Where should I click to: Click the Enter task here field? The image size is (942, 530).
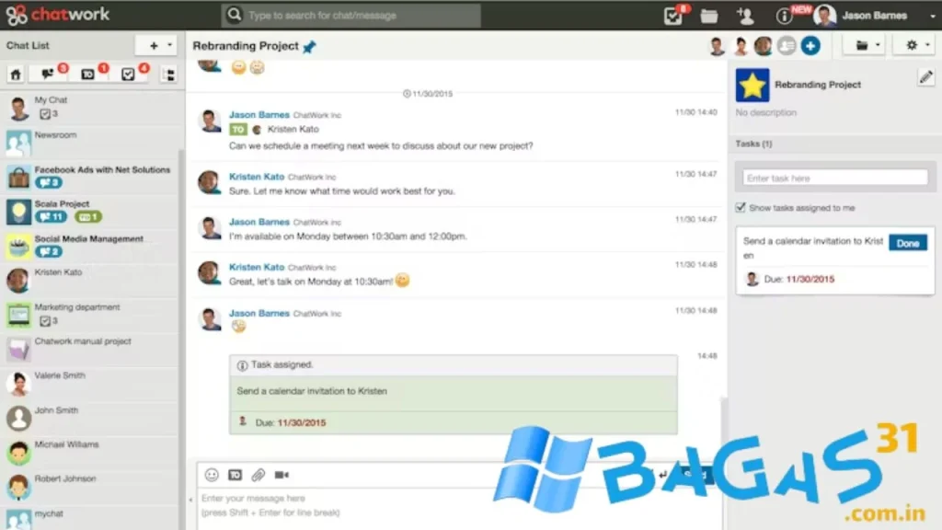(x=835, y=178)
